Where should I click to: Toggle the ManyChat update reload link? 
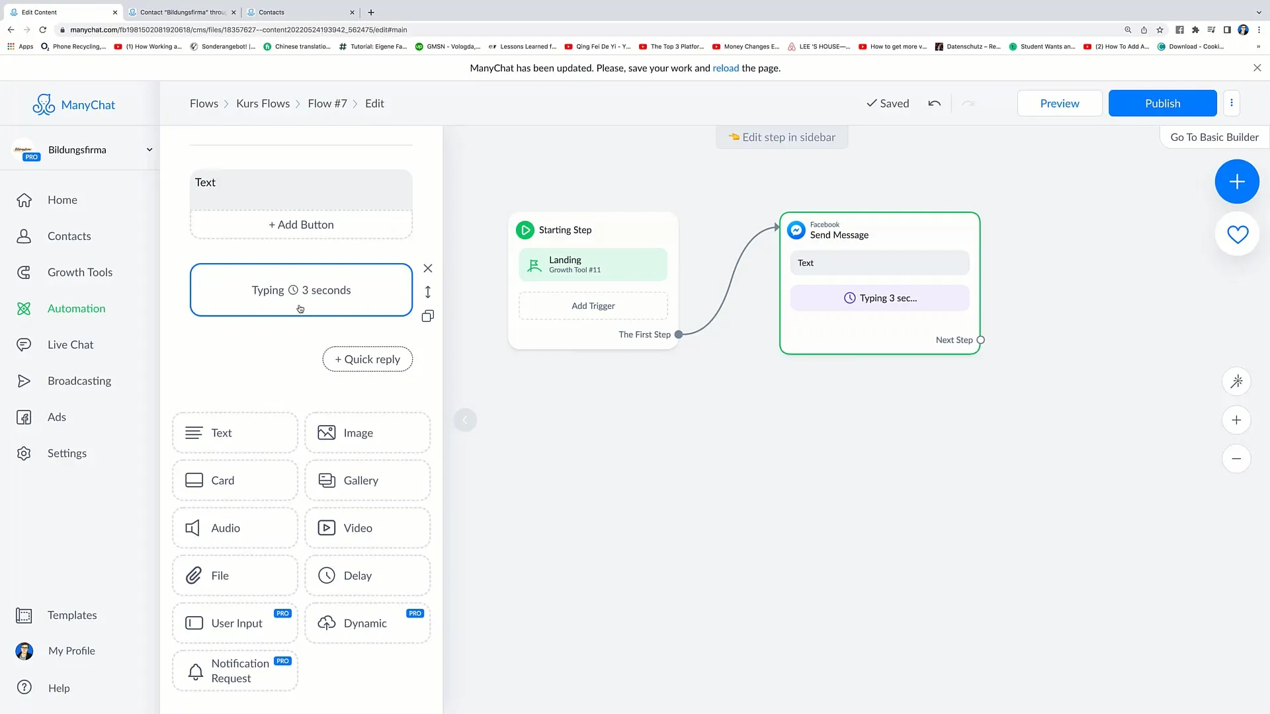tap(726, 68)
